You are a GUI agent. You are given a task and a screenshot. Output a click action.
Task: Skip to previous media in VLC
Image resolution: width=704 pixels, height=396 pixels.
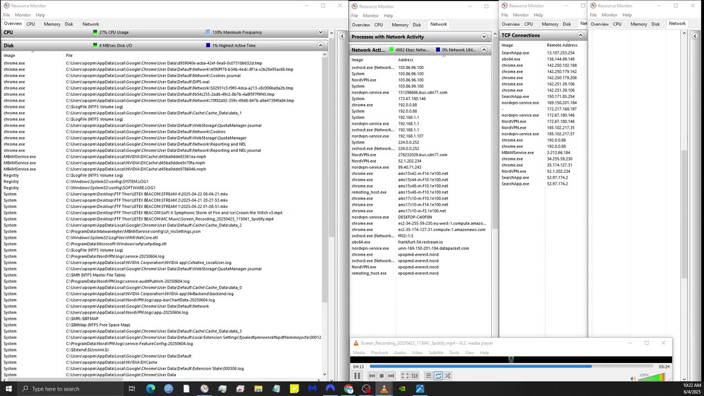372,376
